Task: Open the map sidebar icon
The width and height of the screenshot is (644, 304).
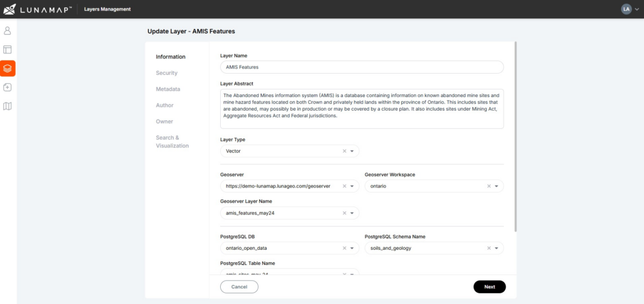Action: [x=8, y=106]
